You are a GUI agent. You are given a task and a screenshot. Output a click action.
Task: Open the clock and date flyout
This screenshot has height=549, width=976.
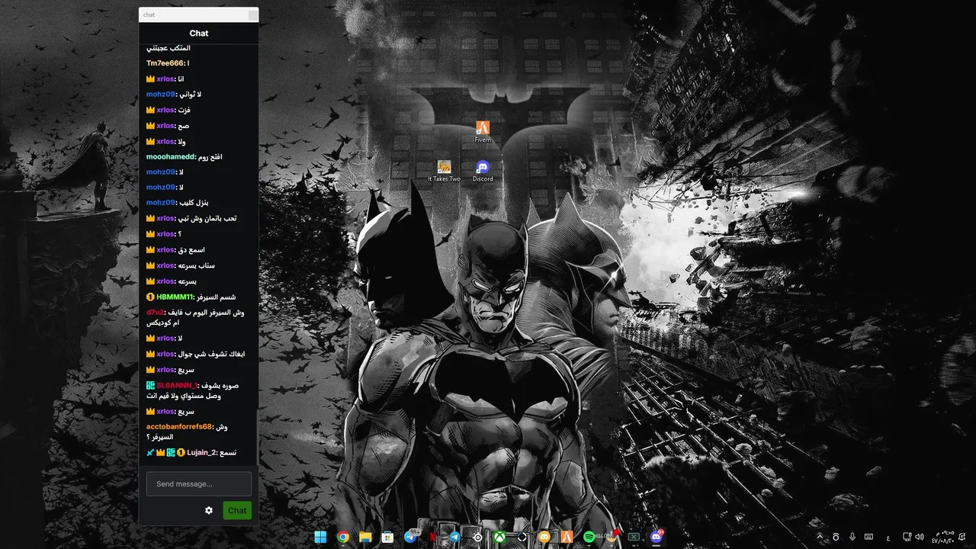point(942,537)
